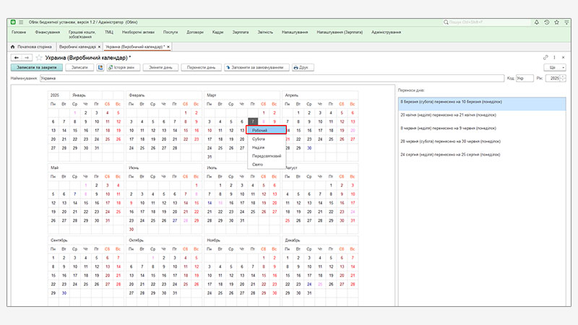
Task: Click the back navigation arrow
Action: click(17, 56)
